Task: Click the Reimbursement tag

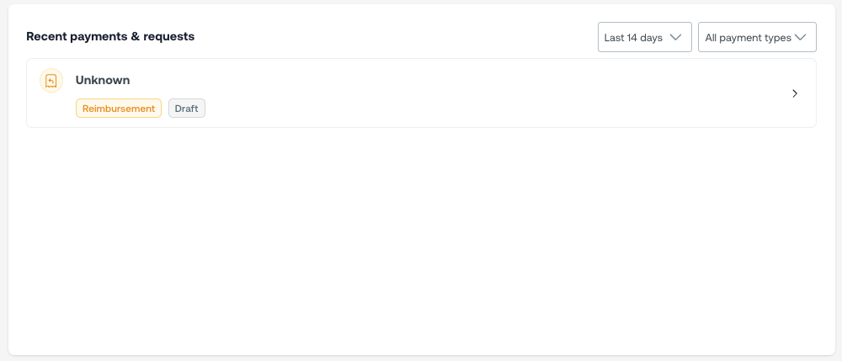Action: 119,109
